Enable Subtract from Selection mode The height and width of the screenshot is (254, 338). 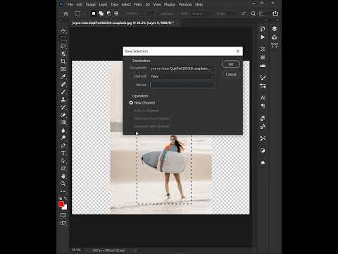coord(109,13)
